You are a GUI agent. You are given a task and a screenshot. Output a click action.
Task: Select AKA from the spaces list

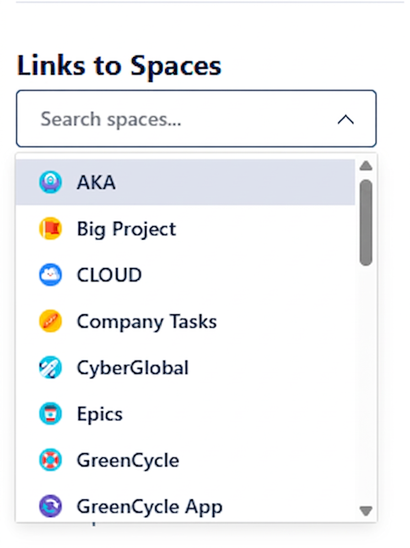pyautogui.click(x=185, y=182)
